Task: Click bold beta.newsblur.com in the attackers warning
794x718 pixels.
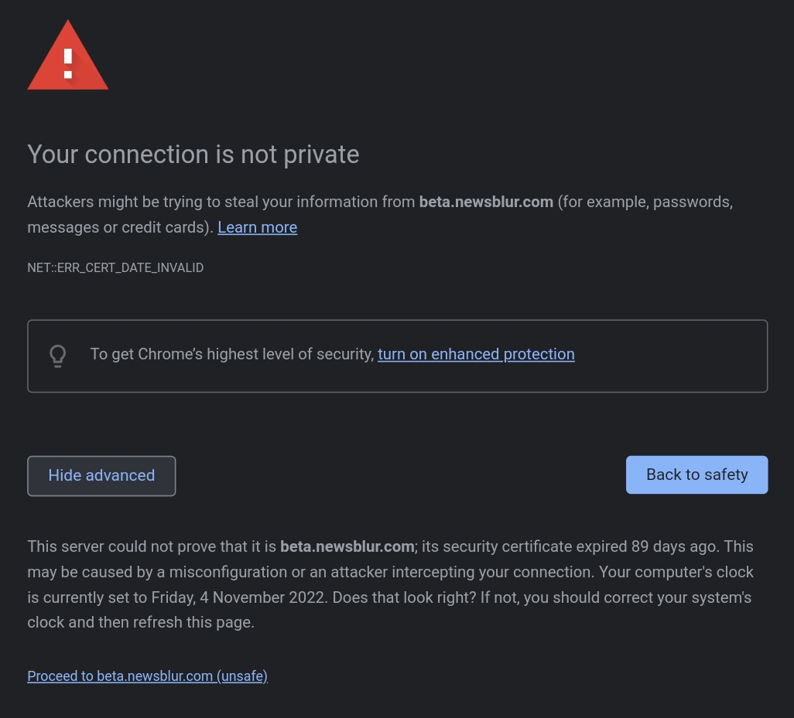Action: coord(486,202)
